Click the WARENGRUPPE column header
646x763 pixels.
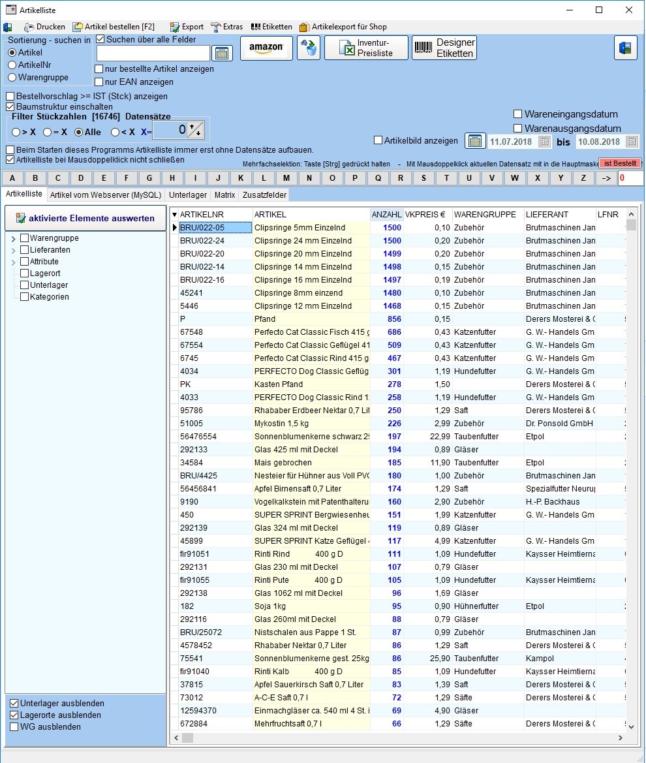click(x=487, y=215)
